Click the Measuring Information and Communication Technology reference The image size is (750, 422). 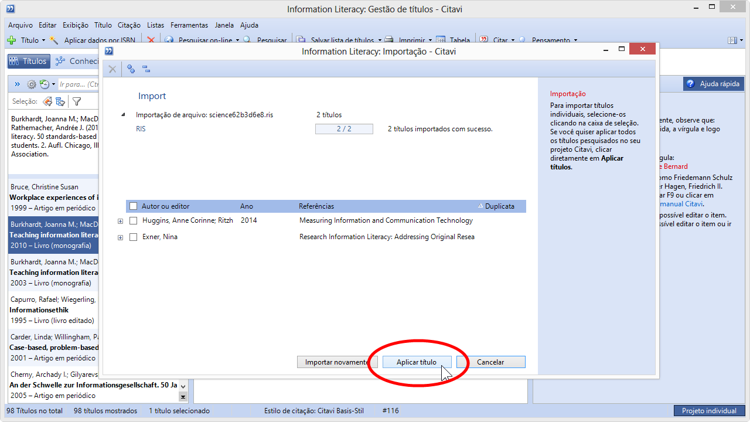(386, 220)
